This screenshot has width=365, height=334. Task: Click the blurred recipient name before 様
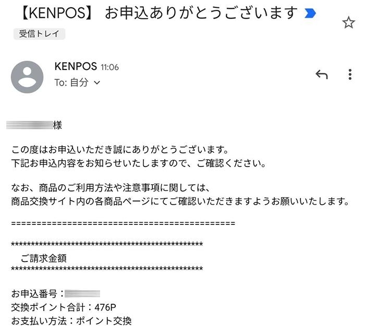pos(30,125)
